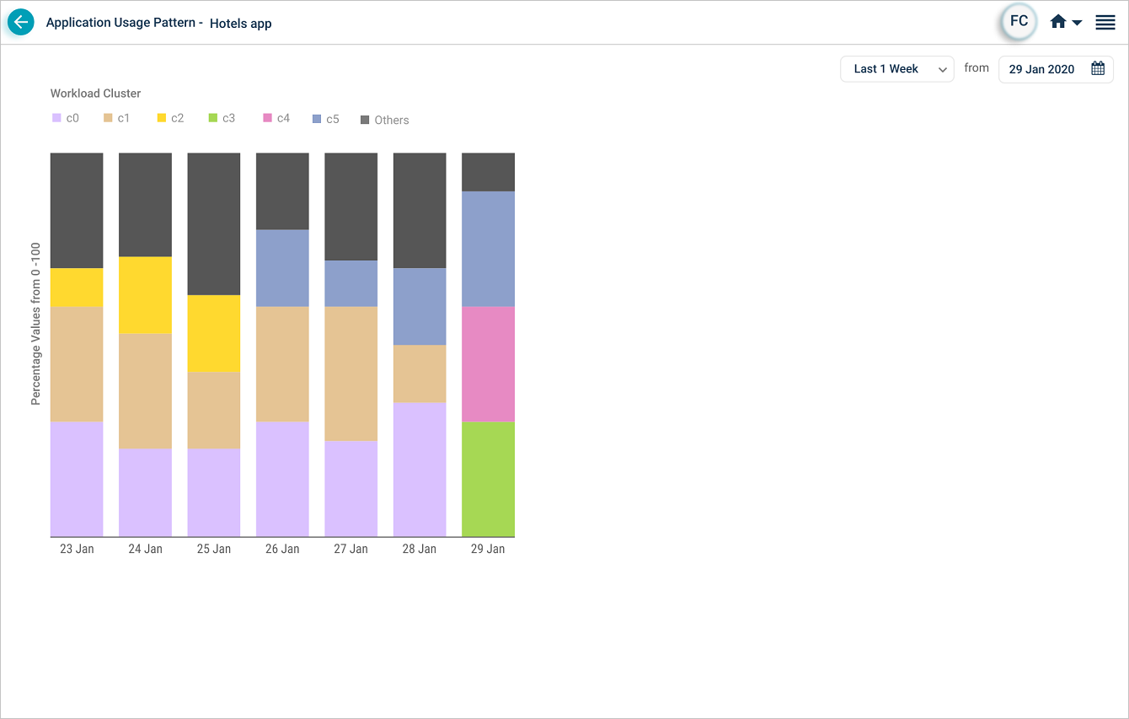
Task: Open the FC user avatar
Action: 1019,22
